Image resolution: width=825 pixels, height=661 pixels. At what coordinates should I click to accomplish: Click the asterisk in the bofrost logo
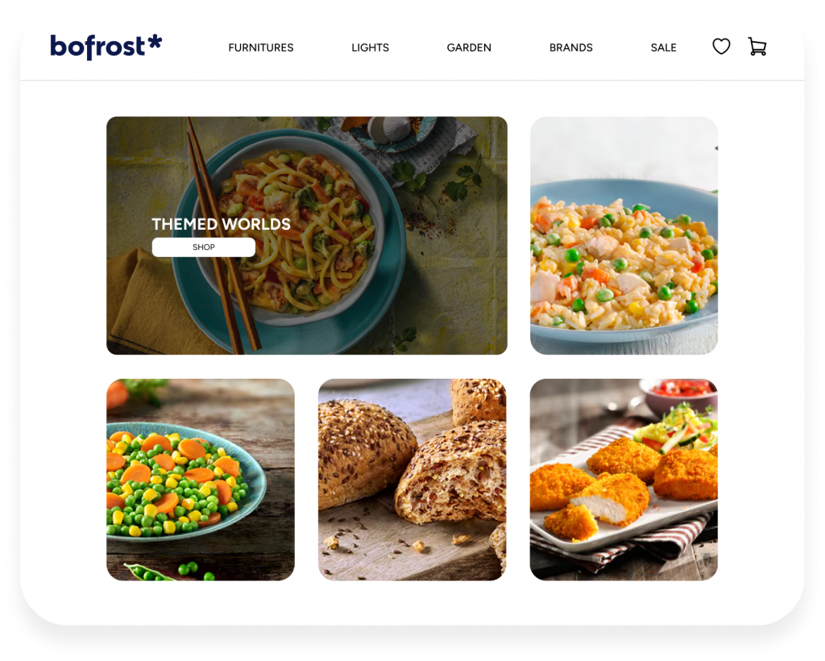(155, 42)
